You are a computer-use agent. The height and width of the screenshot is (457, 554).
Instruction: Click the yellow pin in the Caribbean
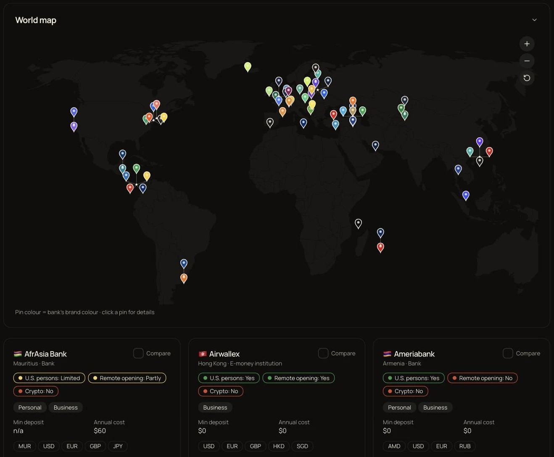coord(147,176)
